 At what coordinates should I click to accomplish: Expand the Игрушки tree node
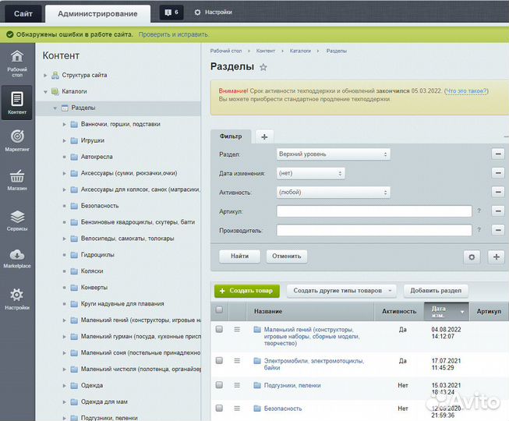pyautogui.click(x=64, y=140)
